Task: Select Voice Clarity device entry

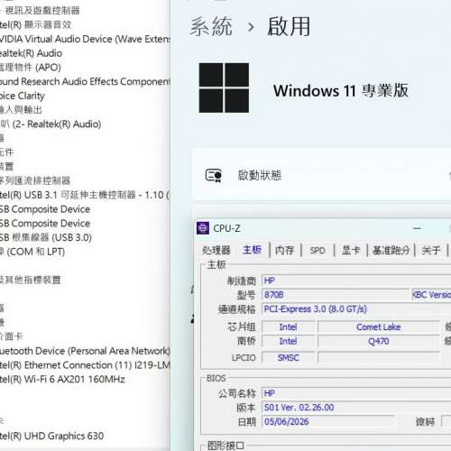Action: 23,96
